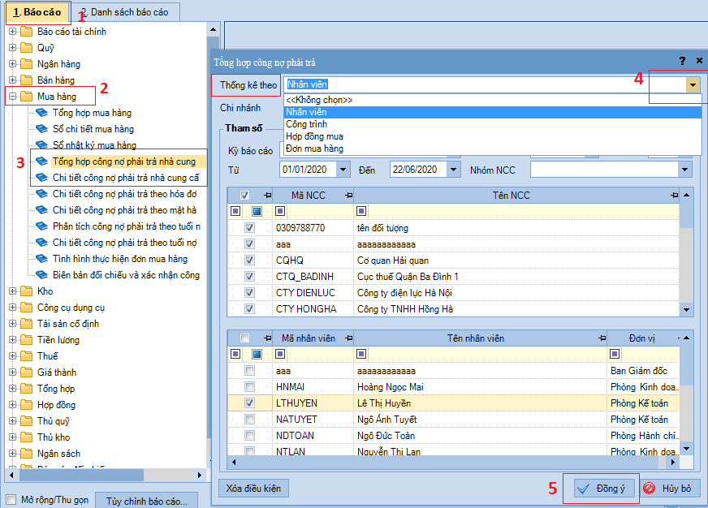Click the Kho folder icon

27,291
